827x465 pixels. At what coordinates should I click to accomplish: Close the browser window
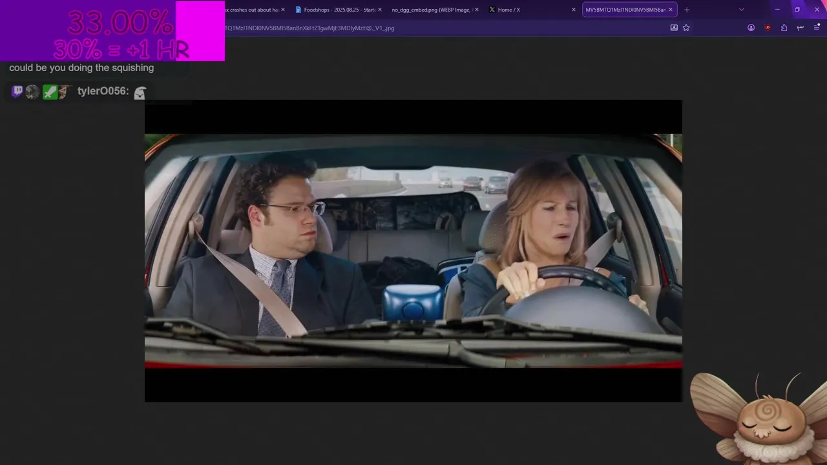point(817,10)
